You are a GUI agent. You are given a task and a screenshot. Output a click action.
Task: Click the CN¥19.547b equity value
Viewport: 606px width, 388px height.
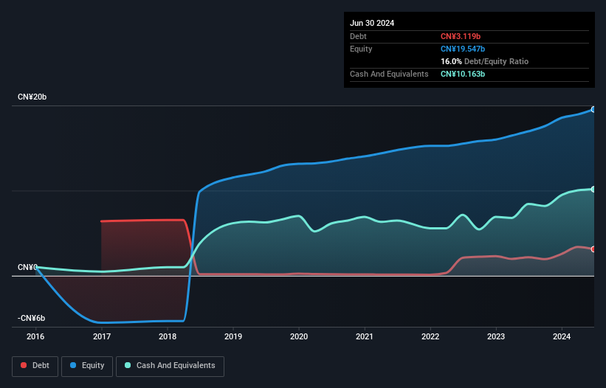463,49
